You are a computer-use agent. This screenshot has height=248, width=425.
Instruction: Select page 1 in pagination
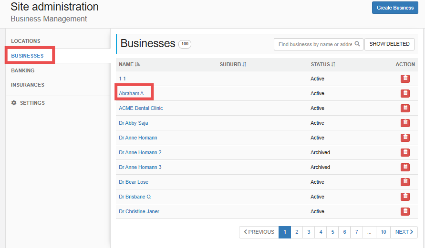coord(285,232)
